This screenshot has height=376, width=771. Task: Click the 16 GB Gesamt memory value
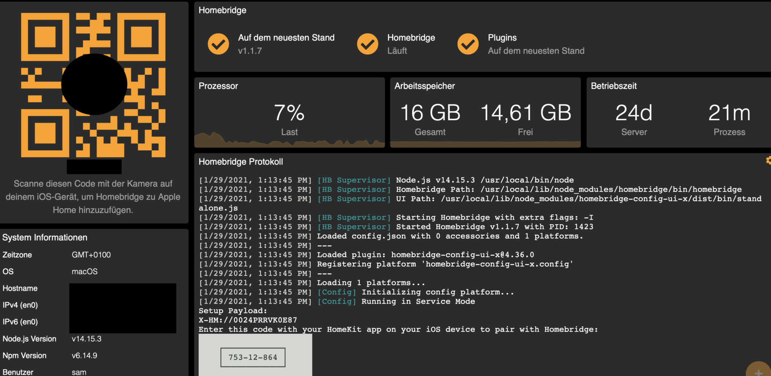tap(430, 113)
